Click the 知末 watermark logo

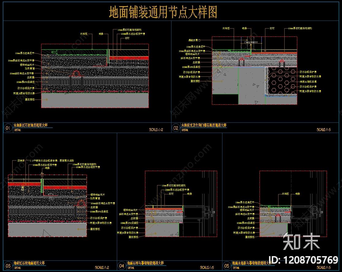tap(301, 241)
